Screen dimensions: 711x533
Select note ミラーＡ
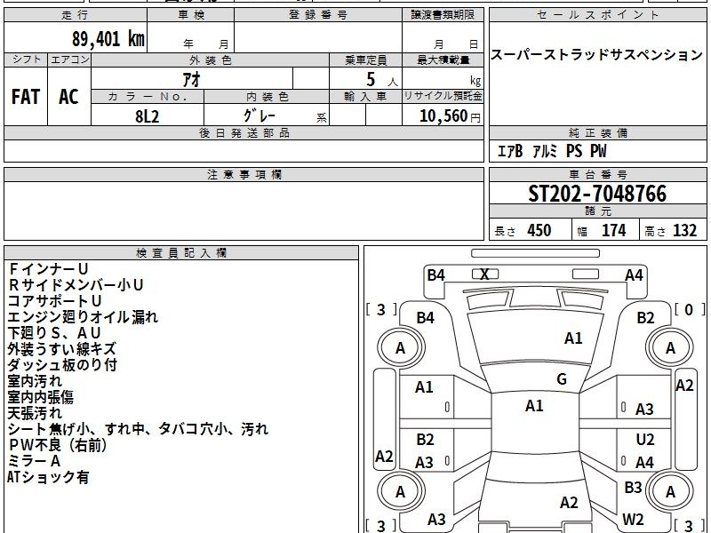(35, 461)
